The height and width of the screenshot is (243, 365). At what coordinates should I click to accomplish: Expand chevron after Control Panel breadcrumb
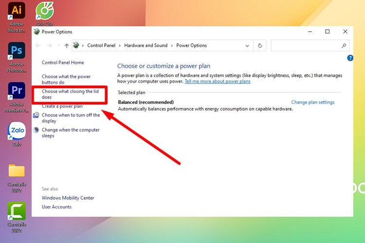(x=120, y=46)
